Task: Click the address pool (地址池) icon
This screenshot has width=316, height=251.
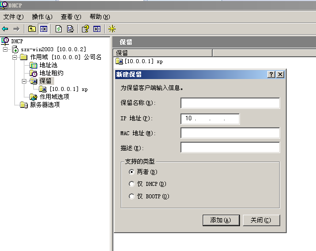Action: 33,65
